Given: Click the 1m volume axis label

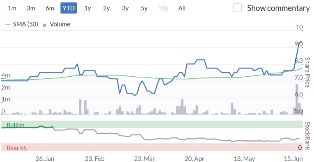Looking at the screenshot, I should 5,99.
